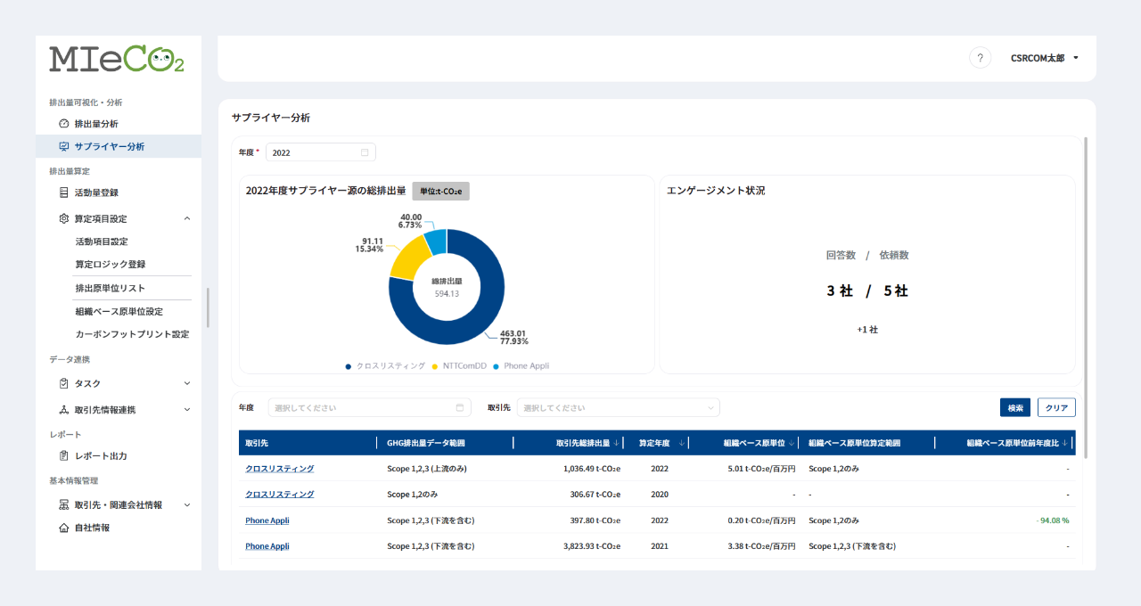Viewport: 1141px width, 606px height.
Task: Click the Scope 1,2,3 (上流のみ) cell
Action: coord(426,469)
